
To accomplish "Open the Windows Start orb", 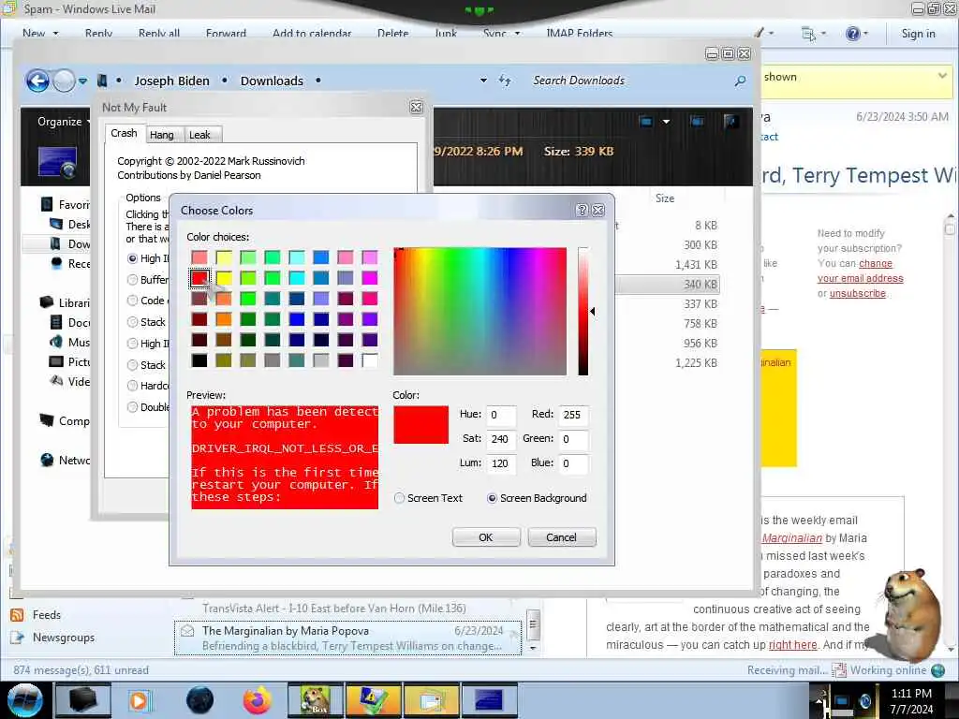I will click(x=25, y=700).
